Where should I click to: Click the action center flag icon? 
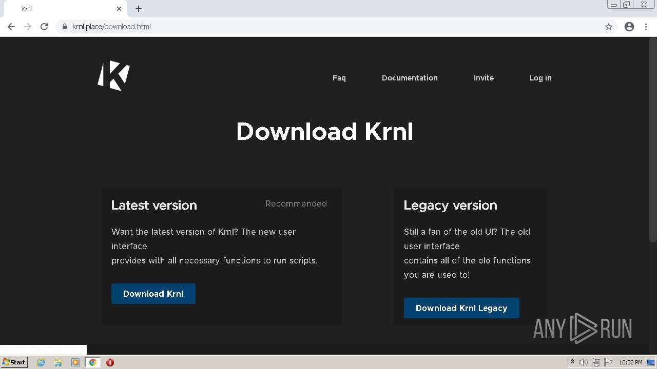coord(608,362)
